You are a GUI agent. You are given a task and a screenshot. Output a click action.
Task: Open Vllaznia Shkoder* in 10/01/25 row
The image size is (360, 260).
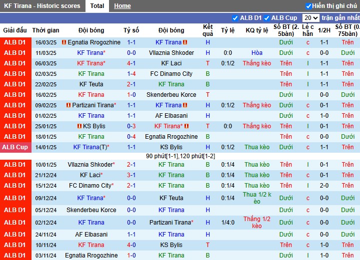[x=91, y=165]
